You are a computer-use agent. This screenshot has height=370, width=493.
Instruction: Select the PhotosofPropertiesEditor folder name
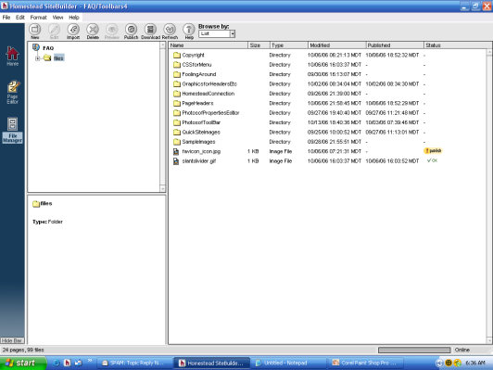[x=210, y=113]
